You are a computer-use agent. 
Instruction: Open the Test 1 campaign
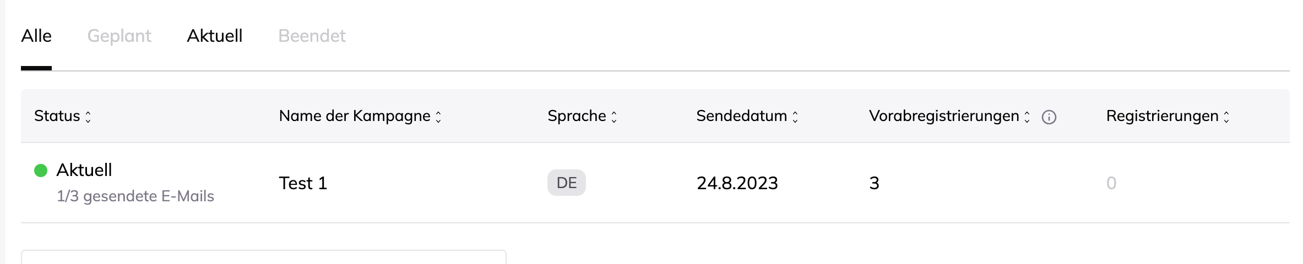303,183
